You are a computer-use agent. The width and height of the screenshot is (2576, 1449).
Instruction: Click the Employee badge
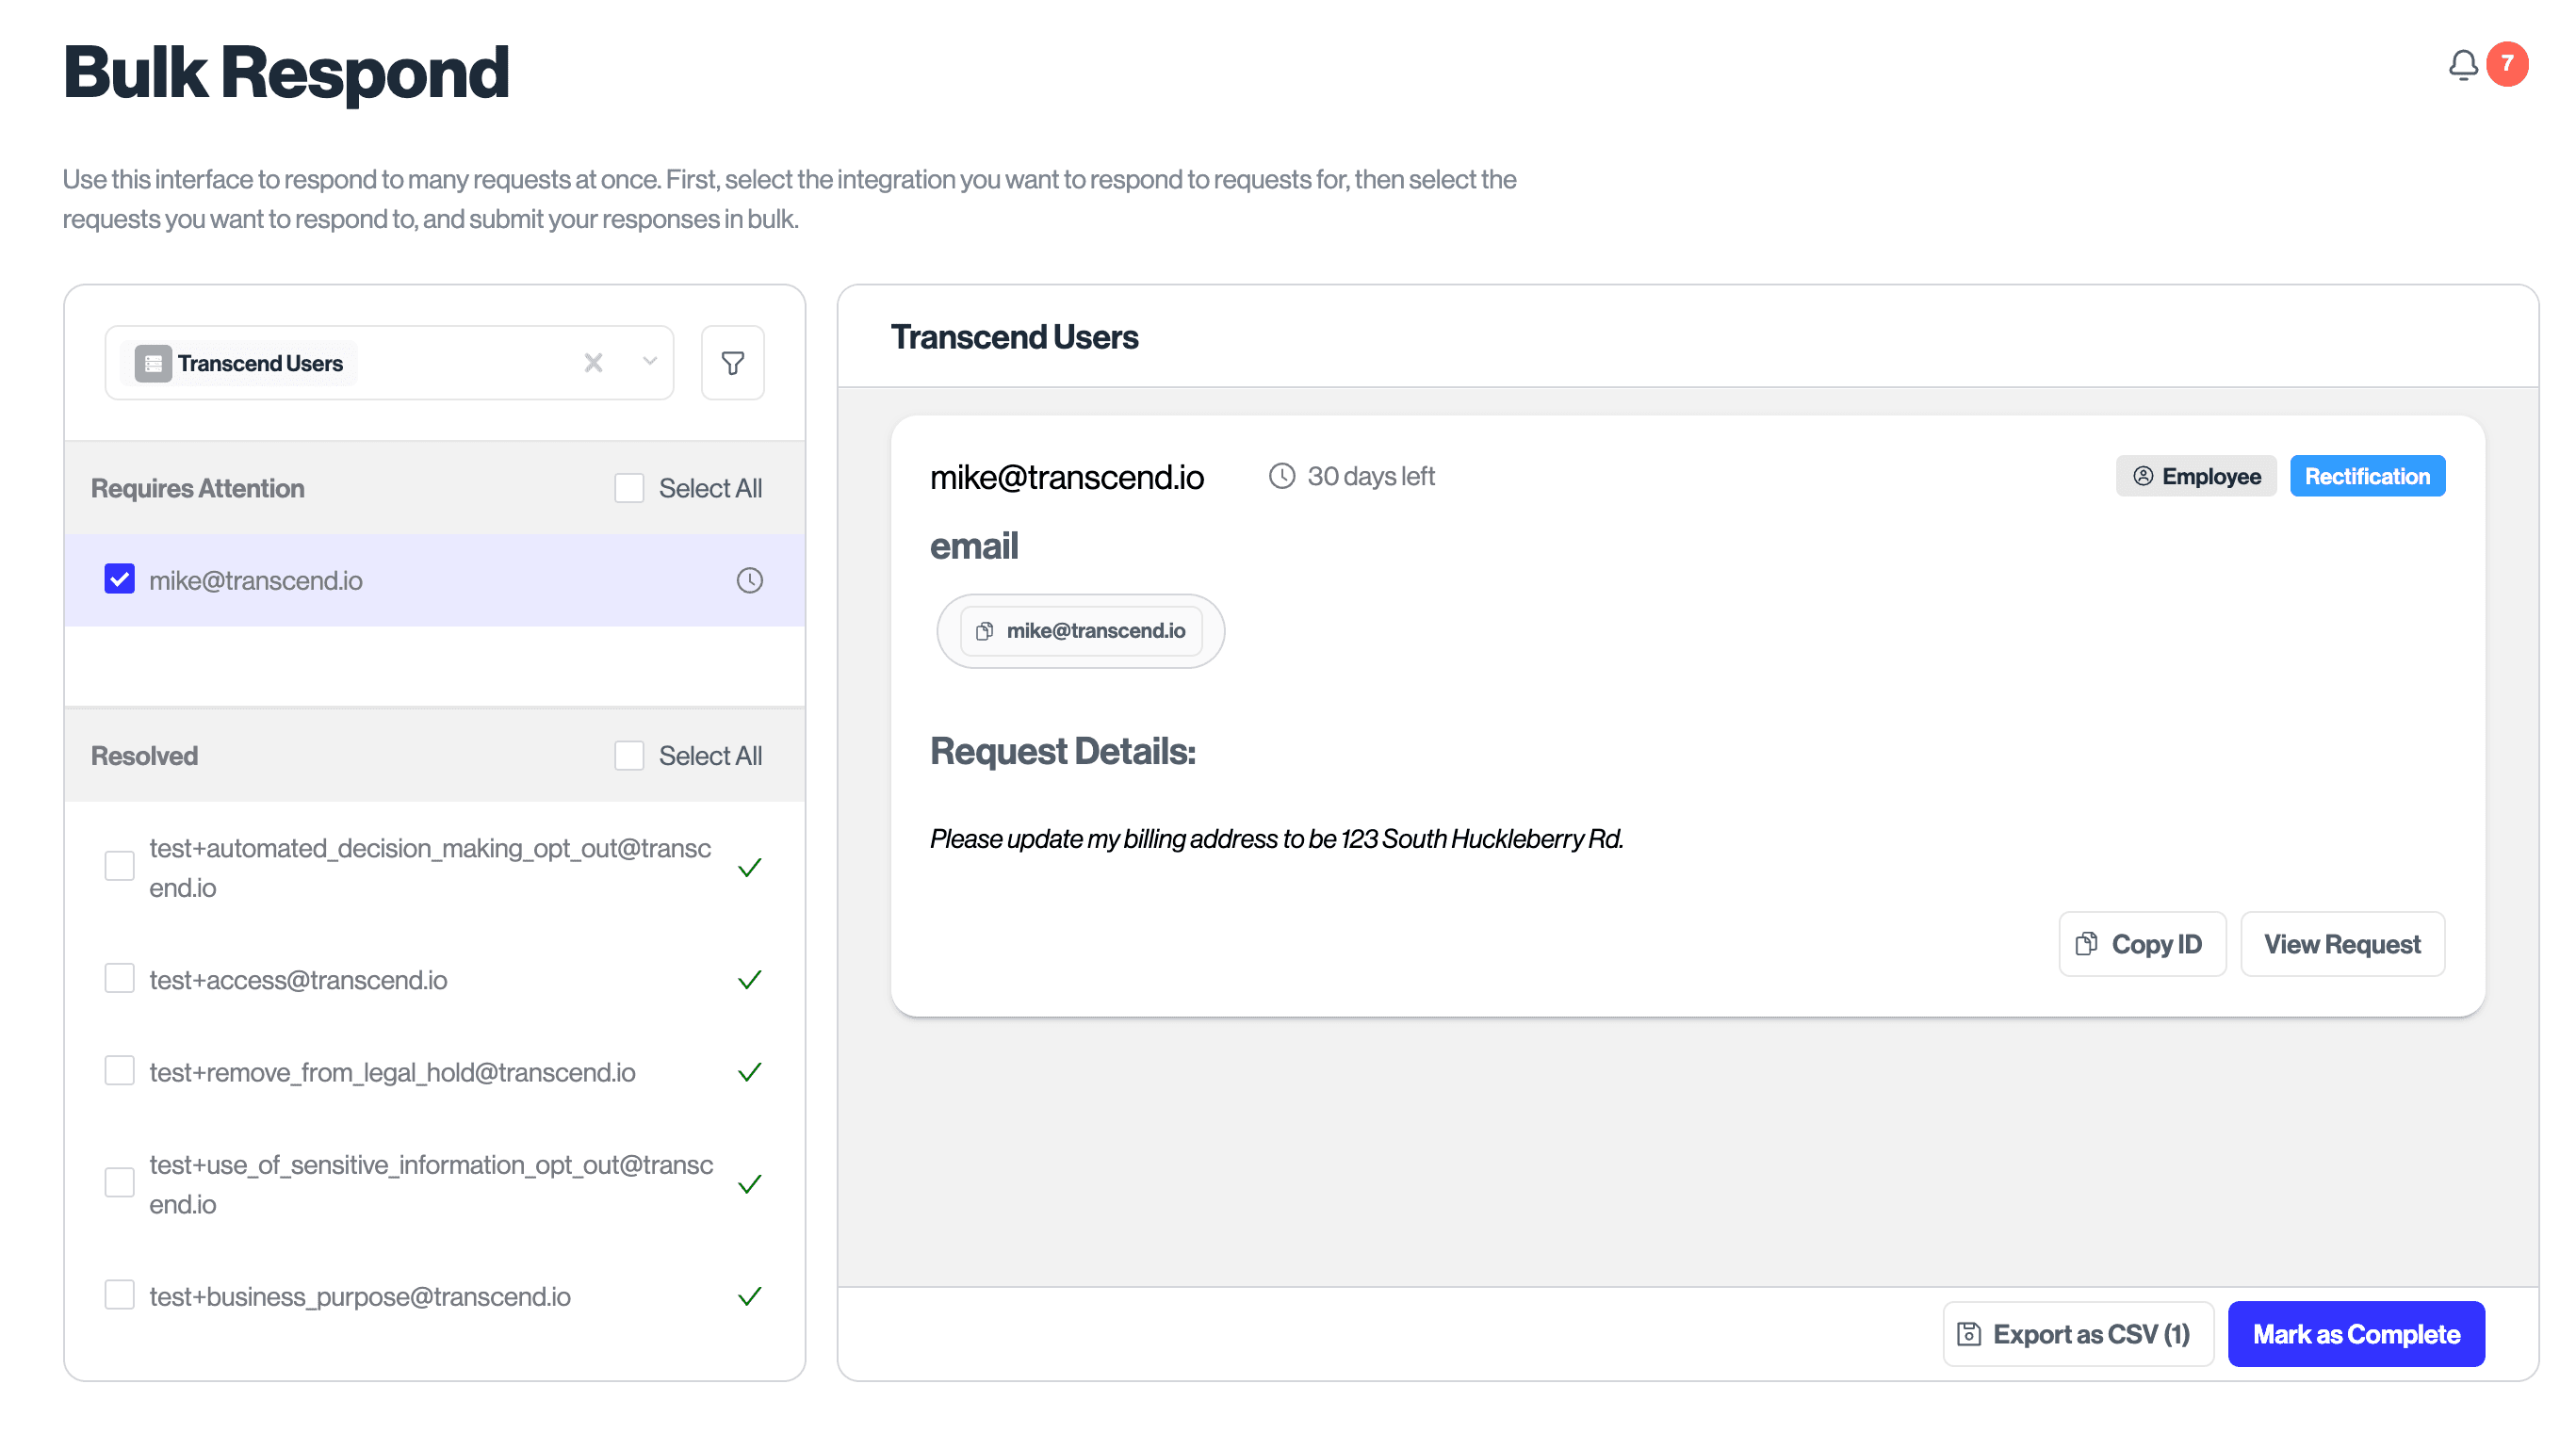2195,476
